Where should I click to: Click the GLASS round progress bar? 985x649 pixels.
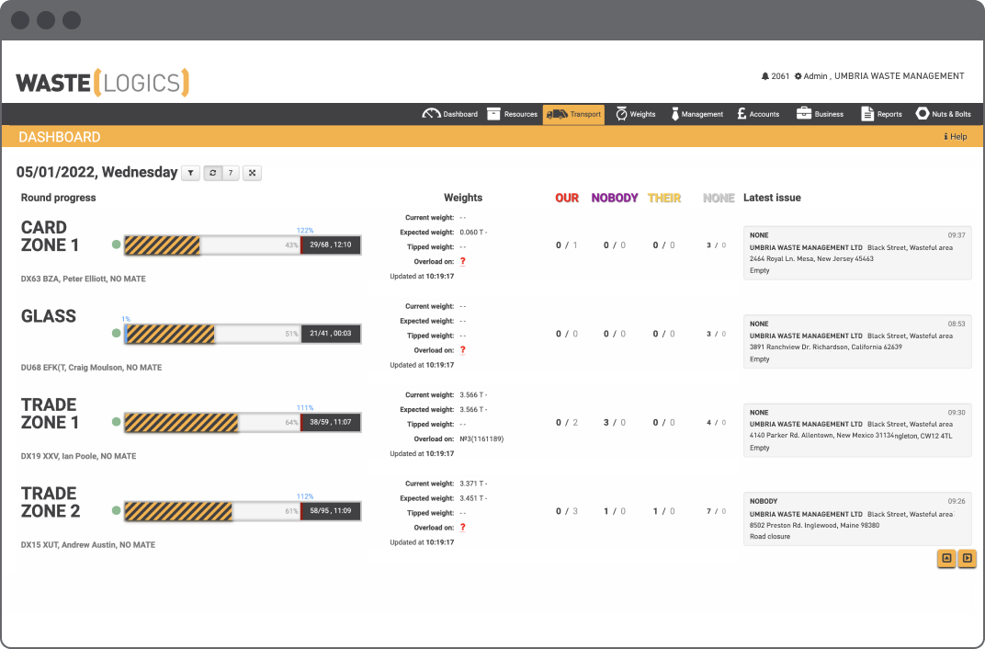pyautogui.click(x=242, y=334)
